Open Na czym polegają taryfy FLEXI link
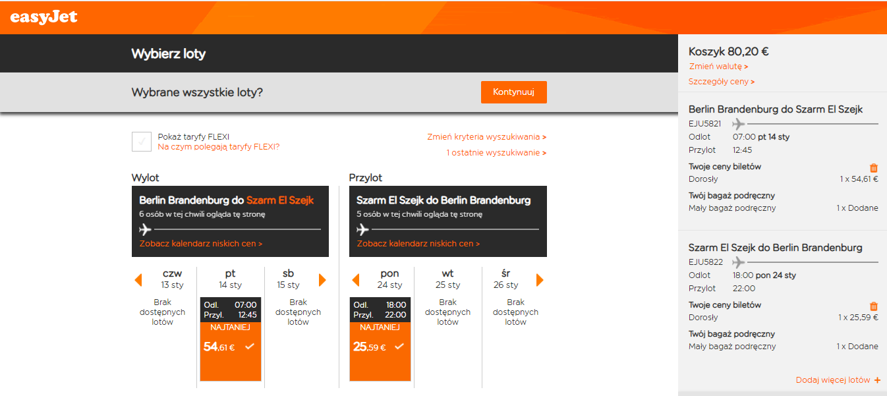 click(x=218, y=147)
